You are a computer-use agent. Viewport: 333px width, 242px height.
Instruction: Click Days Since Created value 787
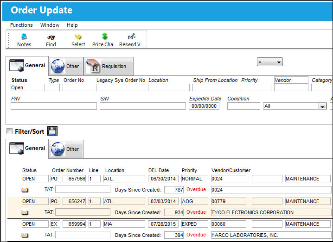(174, 190)
